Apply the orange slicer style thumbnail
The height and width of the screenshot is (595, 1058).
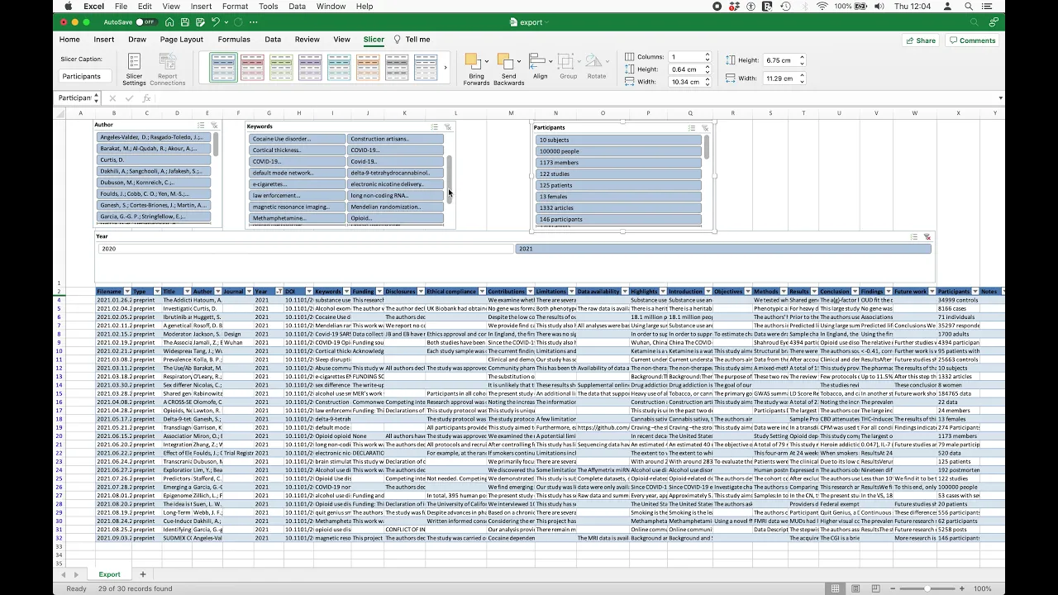pos(368,68)
